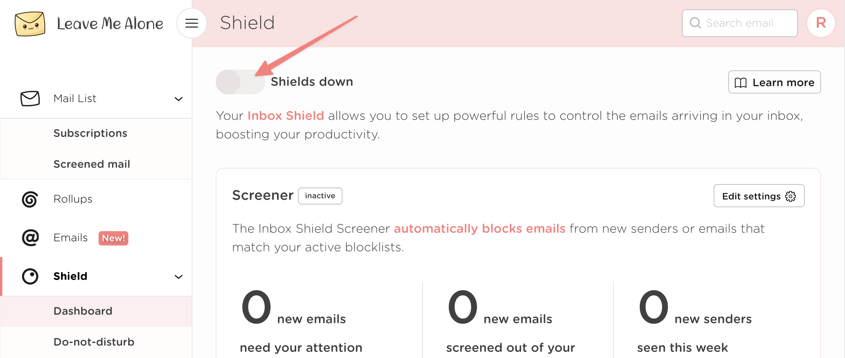Expand the Rollups sidebar entry

pos(73,199)
